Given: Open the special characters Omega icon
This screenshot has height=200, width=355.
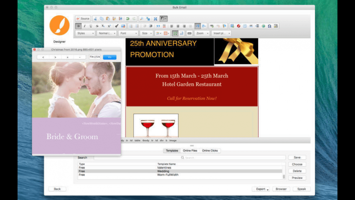Looking at the screenshot, I should [x=269, y=26].
